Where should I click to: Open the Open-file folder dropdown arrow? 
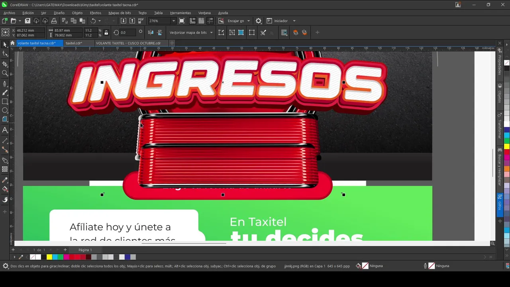click(x=19, y=21)
